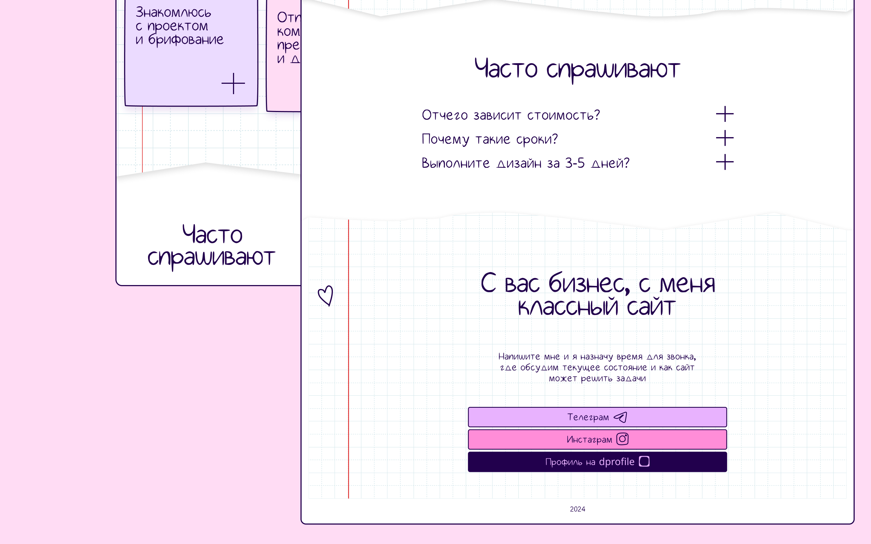Image resolution: width=871 pixels, height=544 pixels.
Task: Click the Телеграм button label
Action: (x=588, y=417)
